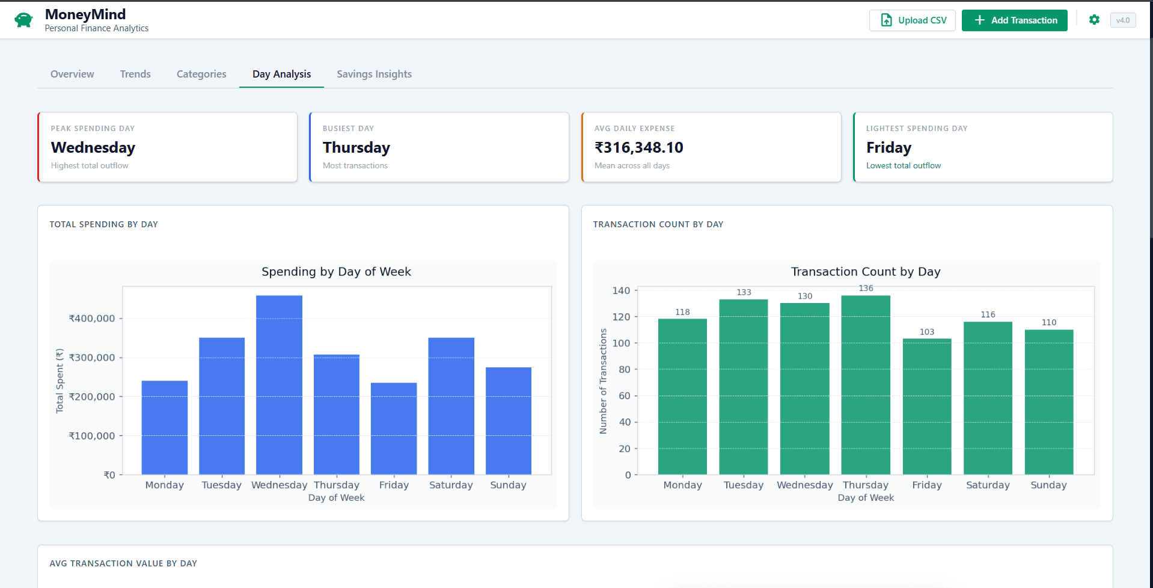This screenshot has height=588, width=1153.
Task: Open the Trends tab
Action: pos(135,74)
